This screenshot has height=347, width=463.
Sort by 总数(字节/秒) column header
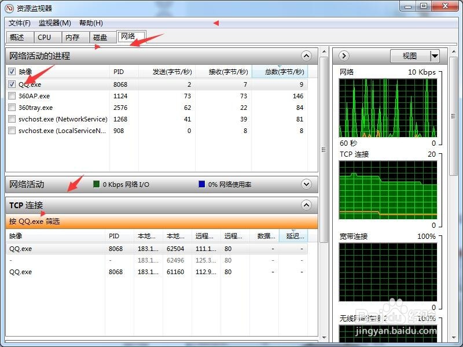tap(280, 72)
